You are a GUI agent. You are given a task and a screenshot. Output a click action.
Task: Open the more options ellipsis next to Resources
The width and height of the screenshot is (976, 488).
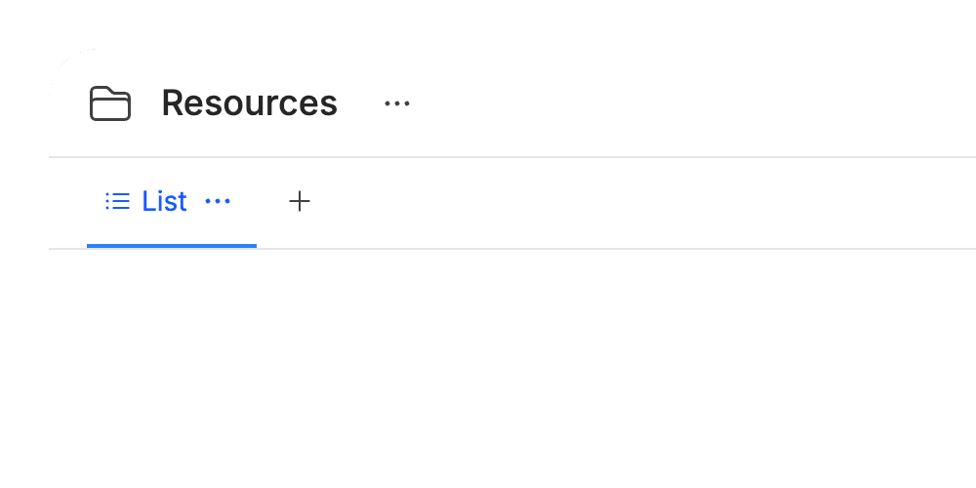(x=397, y=103)
